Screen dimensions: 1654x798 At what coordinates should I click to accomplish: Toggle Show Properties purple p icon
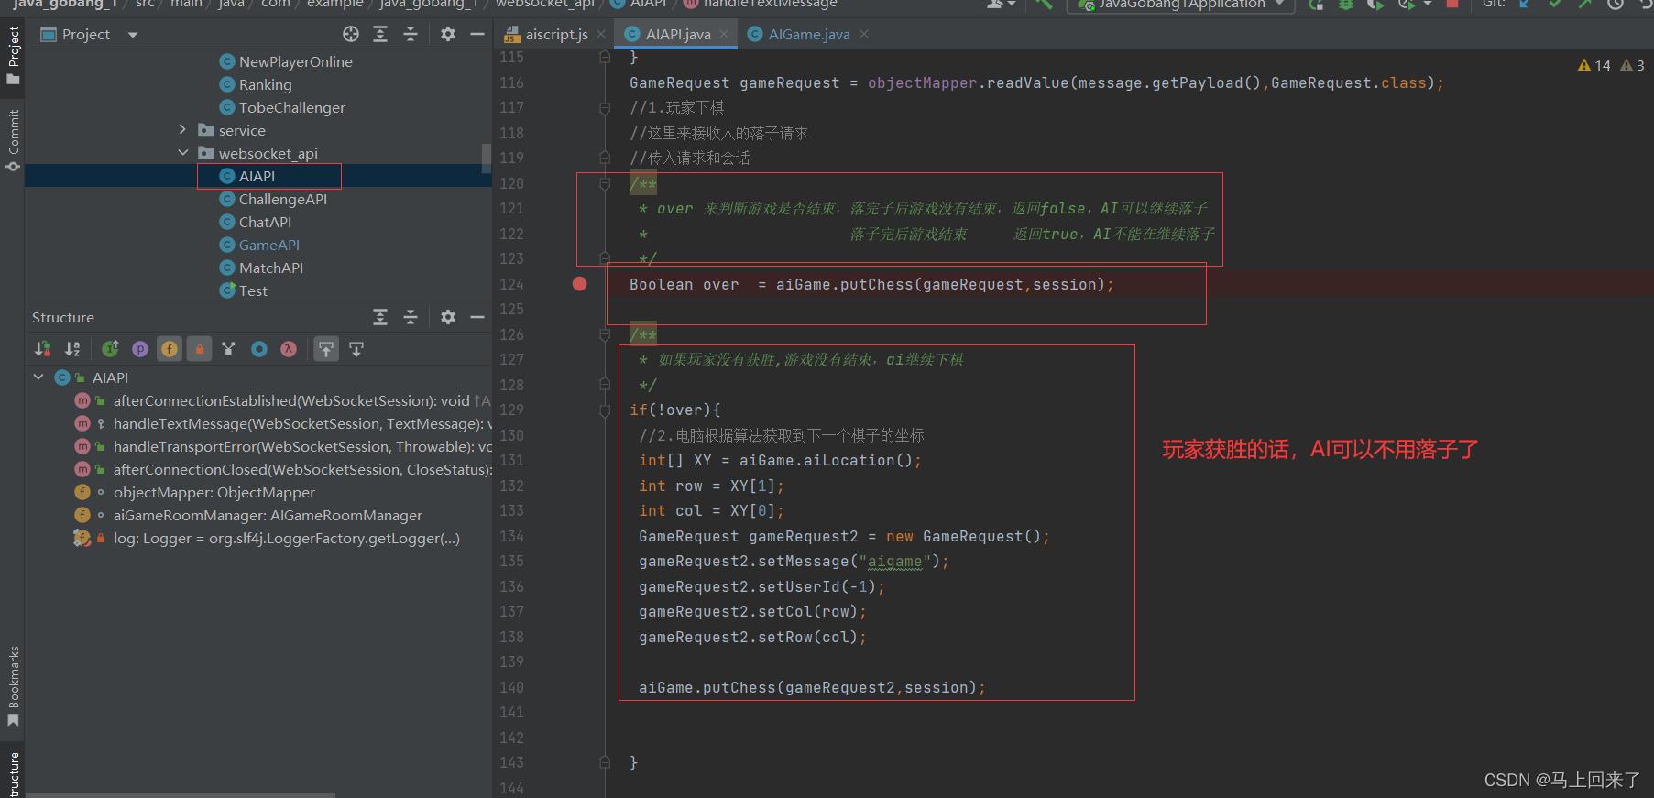(140, 349)
